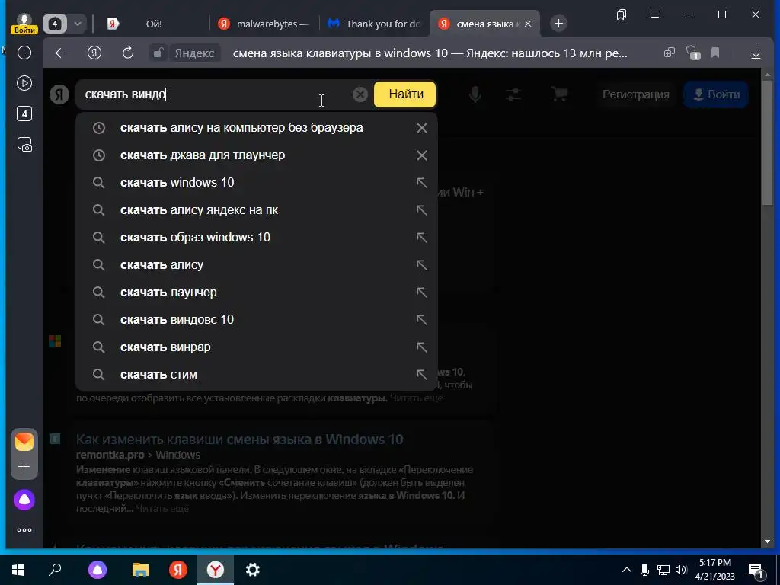This screenshot has height=585, width=780.
Task: Open the shopping cart icon
Action: click(560, 94)
